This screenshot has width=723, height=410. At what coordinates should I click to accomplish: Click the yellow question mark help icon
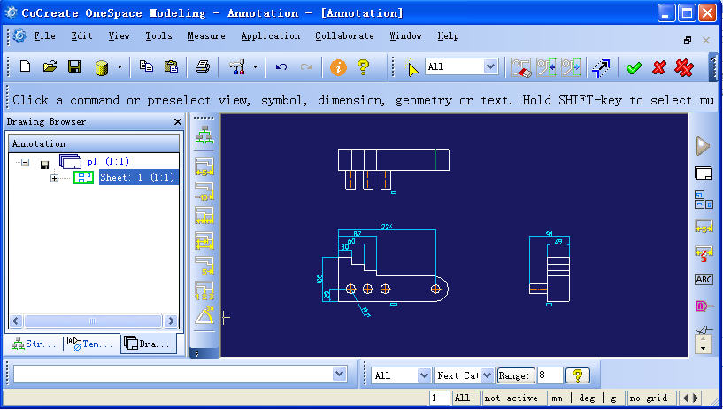[x=364, y=67]
